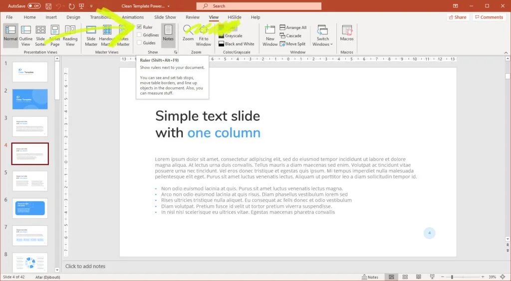This screenshot has width=511, height=281.
Task: Select Slide Sorter in status bar
Action: click(405, 277)
